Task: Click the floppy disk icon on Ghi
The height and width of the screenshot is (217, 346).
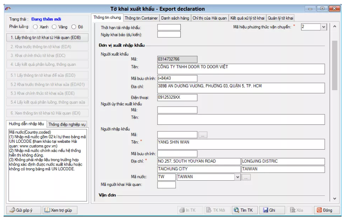Action: (x=265, y=210)
